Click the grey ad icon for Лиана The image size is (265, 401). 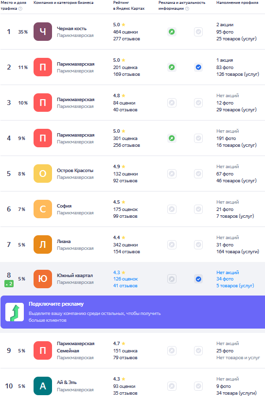pos(172,245)
